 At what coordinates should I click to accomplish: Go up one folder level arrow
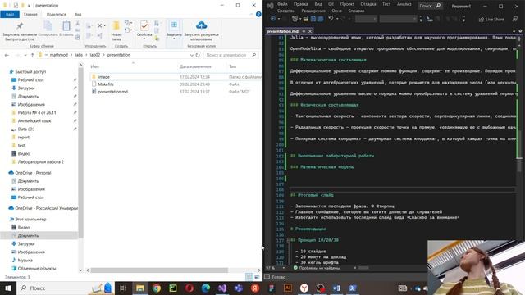[32, 55]
